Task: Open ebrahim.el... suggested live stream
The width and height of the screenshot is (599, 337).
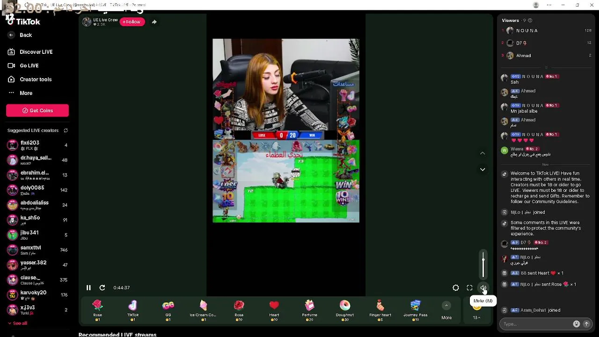Action: coord(37,175)
